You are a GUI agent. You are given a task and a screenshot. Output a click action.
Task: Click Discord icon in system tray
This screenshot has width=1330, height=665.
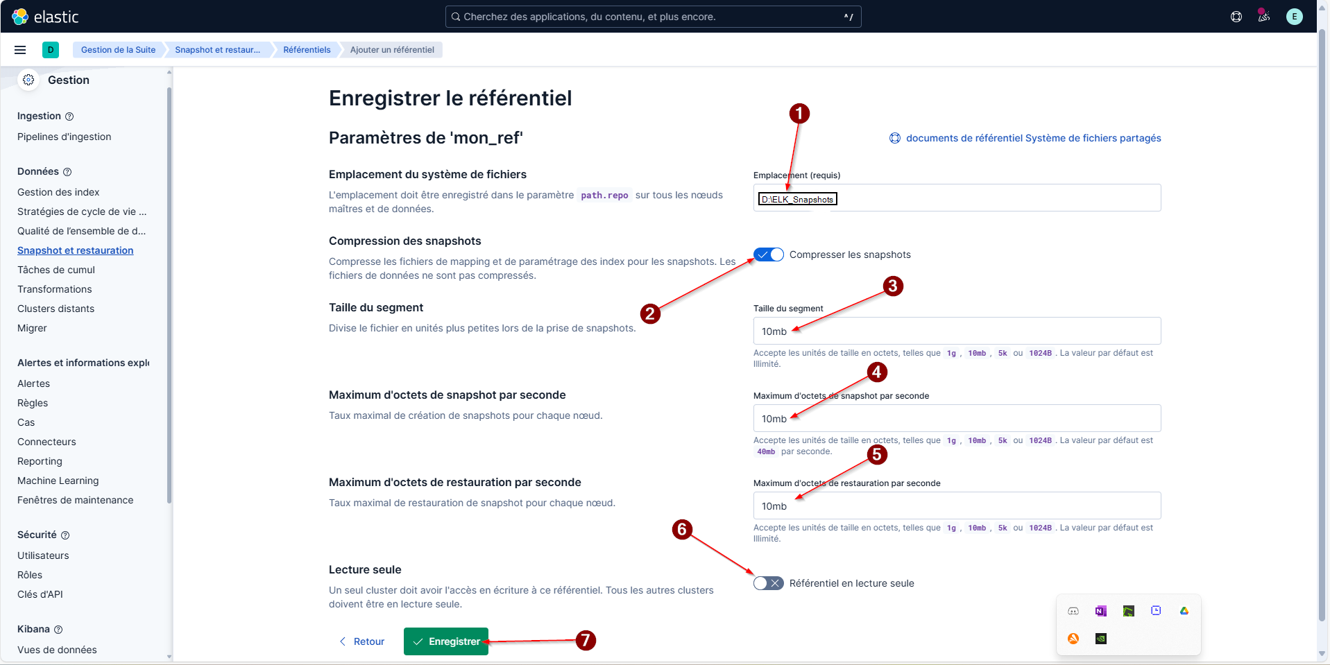pos(1073,611)
